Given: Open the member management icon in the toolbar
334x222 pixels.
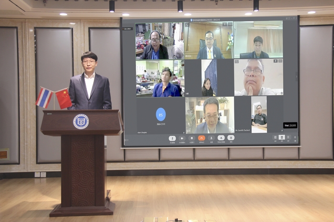Looking at the screenshot, I should coord(211,138).
